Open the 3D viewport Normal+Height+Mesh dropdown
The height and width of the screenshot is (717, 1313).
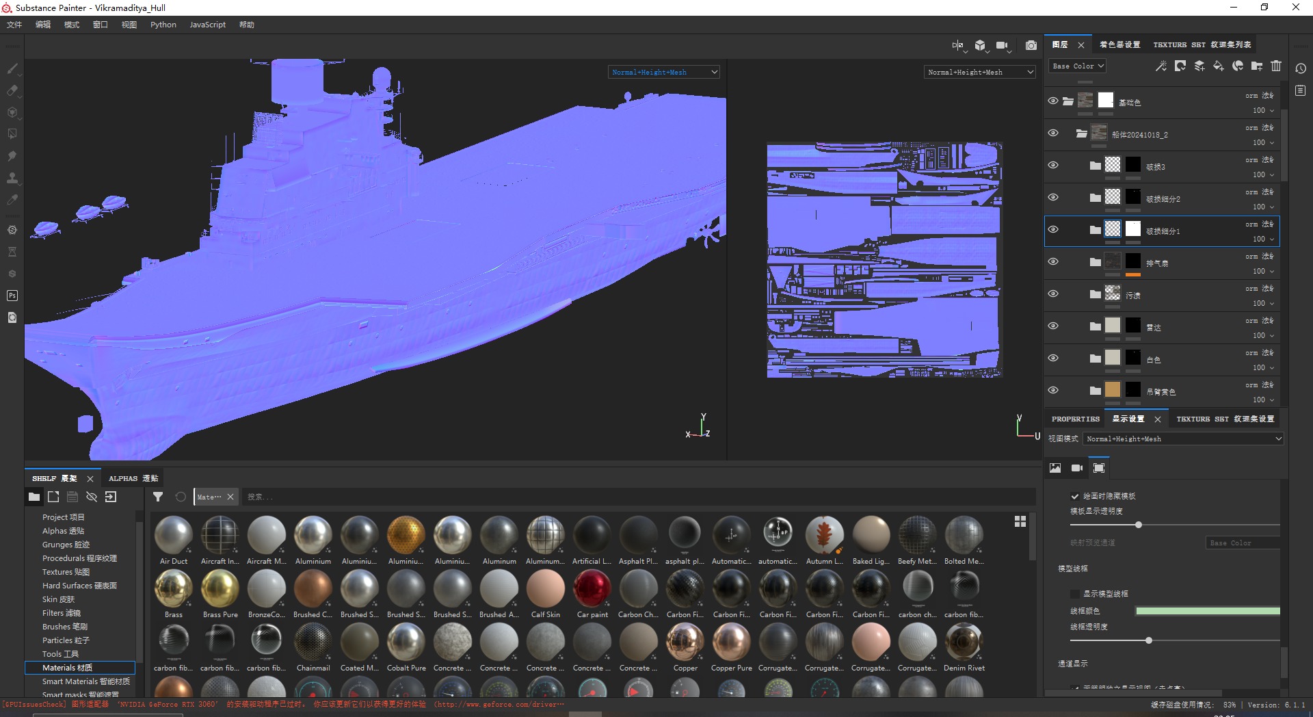click(664, 72)
